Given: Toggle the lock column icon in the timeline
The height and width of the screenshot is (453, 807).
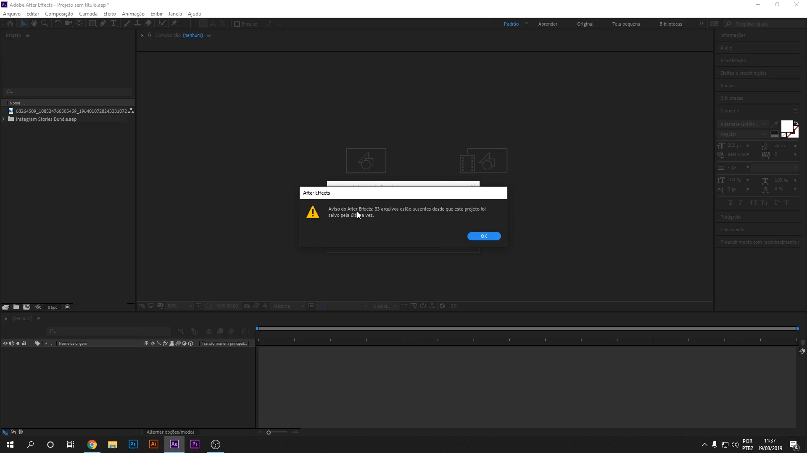Looking at the screenshot, I should pyautogui.click(x=24, y=343).
